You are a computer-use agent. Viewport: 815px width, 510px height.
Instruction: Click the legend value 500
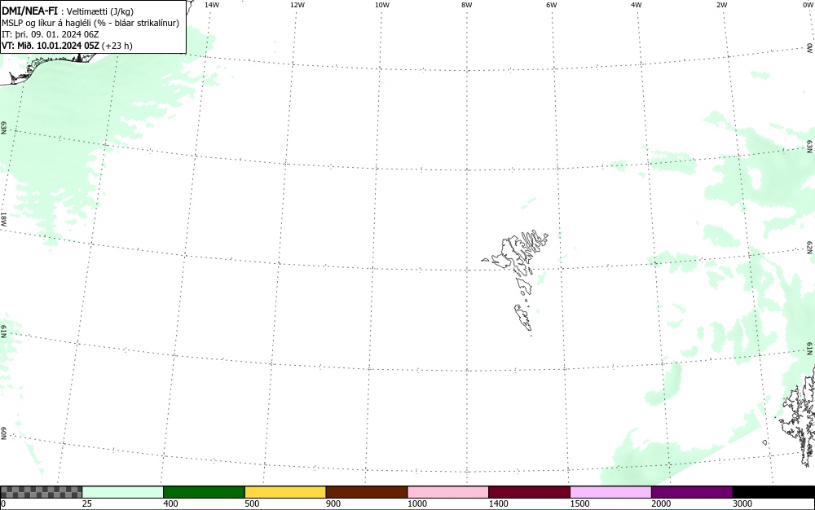tap(252, 503)
